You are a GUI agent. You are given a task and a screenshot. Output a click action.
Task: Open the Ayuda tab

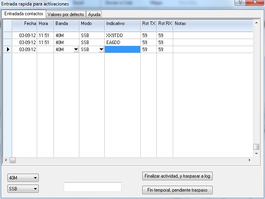pyautogui.click(x=94, y=14)
